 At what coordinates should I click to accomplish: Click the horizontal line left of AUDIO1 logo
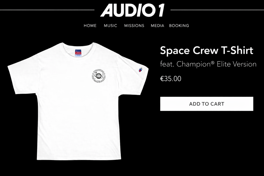coord(47,10)
